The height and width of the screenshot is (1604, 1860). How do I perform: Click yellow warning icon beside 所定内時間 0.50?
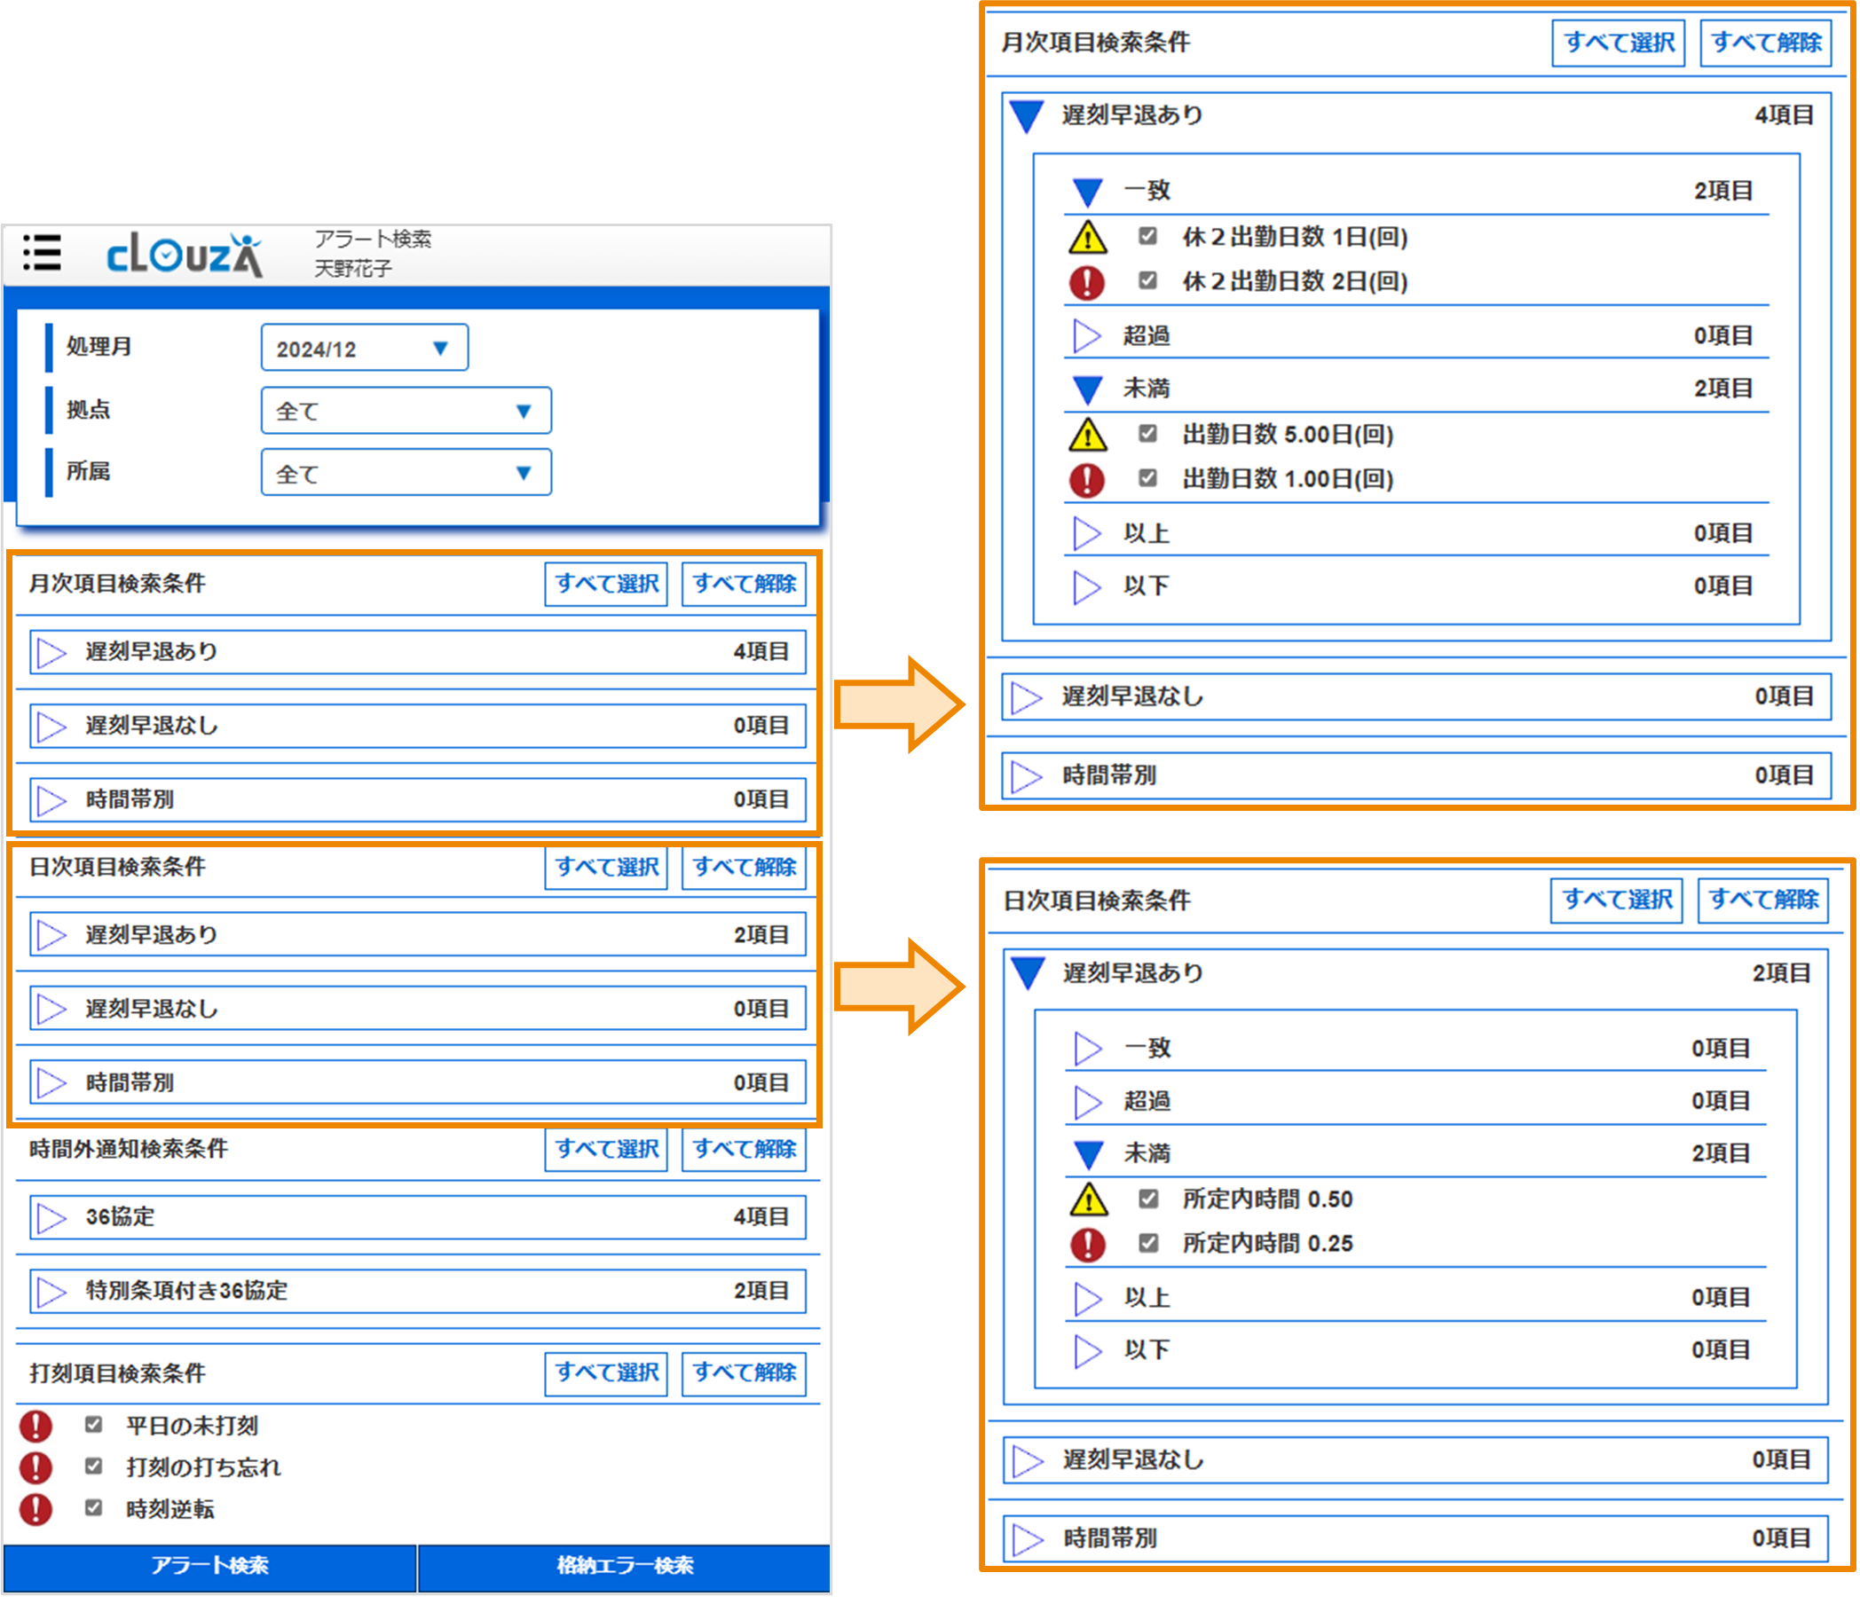point(1088,1199)
